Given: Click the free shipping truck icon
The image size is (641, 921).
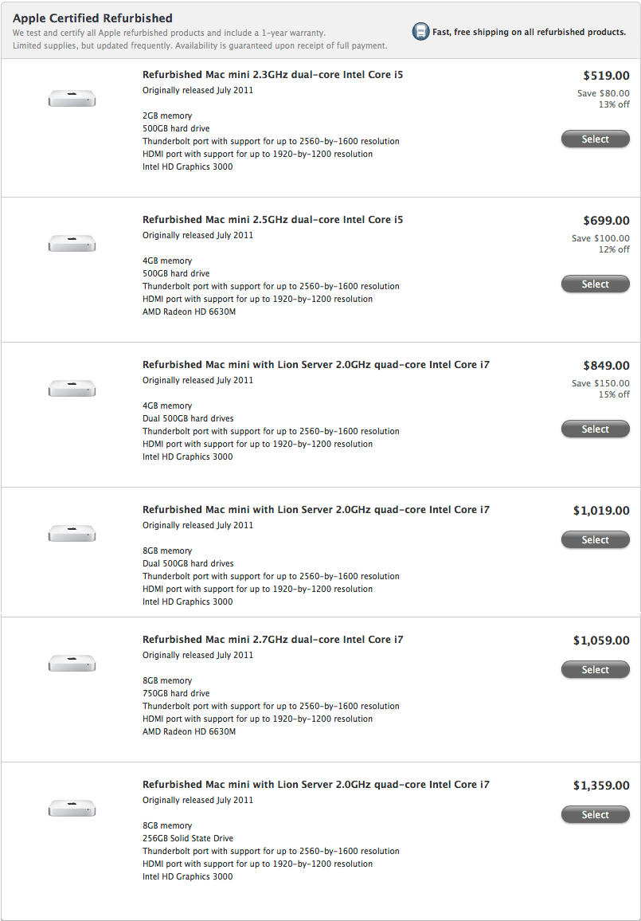Looking at the screenshot, I should coord(420,31).
